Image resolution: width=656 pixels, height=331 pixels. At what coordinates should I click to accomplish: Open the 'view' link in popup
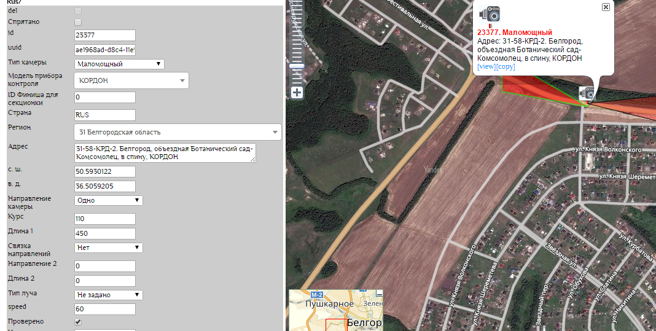486,66
